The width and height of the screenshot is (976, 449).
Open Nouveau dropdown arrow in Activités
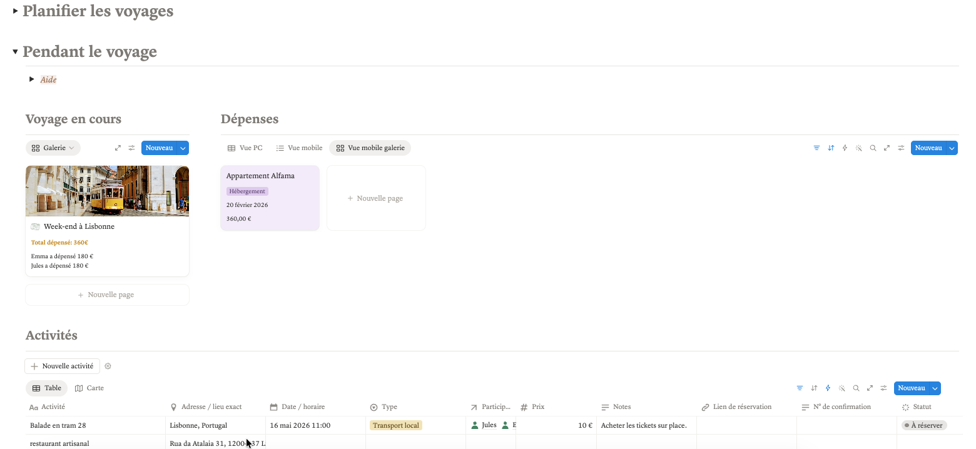(x=935, y=388)
